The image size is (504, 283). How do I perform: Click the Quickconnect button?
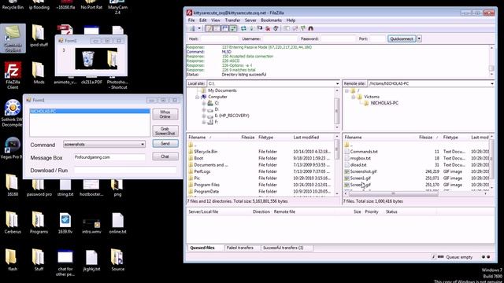click(402, 39)
